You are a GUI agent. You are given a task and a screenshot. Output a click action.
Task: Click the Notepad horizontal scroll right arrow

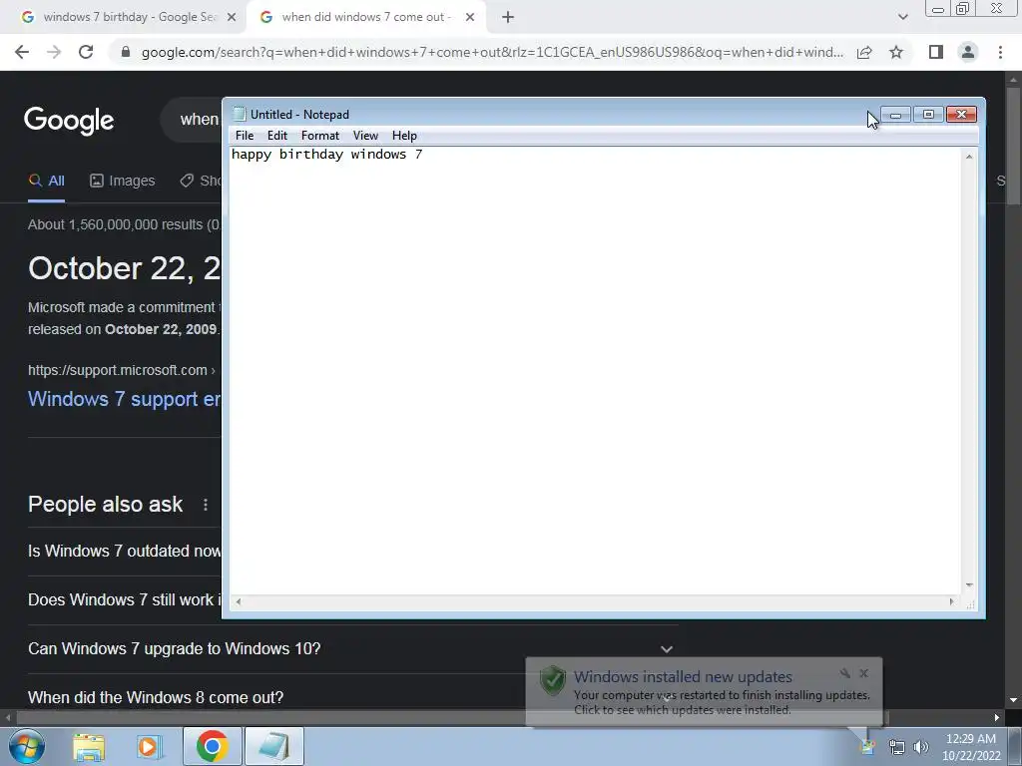coord(951,601)
